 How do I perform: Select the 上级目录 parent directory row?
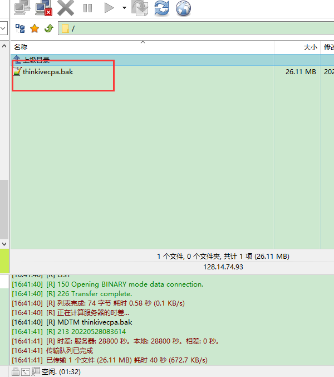tap(36, 60)
